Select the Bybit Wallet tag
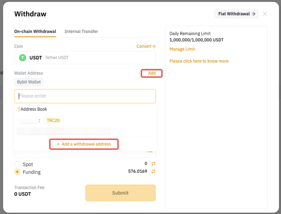This screenshot has height=214, width=281. pos(29,82)
